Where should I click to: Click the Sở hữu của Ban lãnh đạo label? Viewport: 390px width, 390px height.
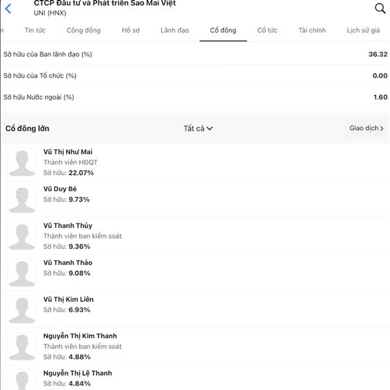tap(47, 54)
